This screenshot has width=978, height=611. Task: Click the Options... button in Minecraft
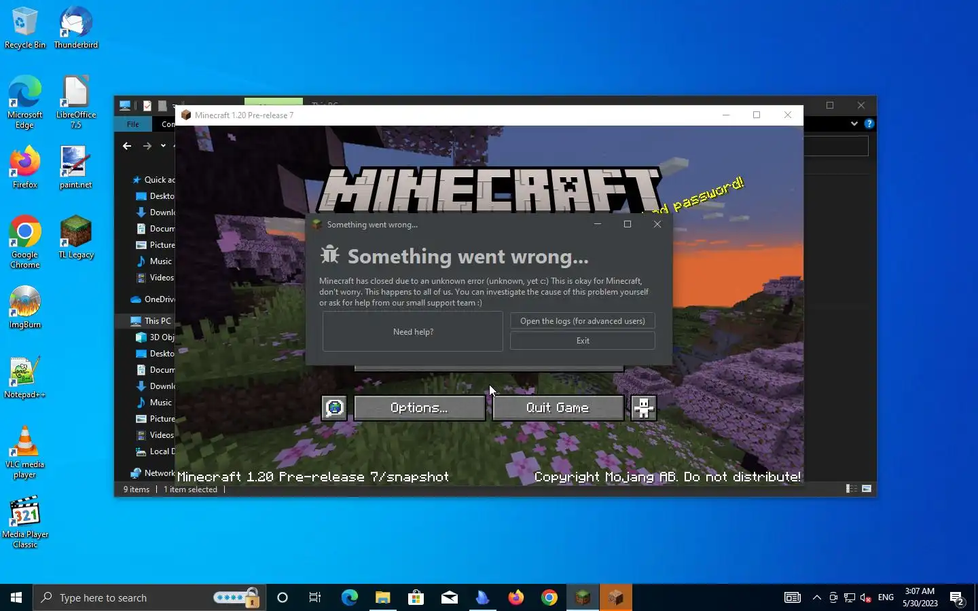click(419, 408)
